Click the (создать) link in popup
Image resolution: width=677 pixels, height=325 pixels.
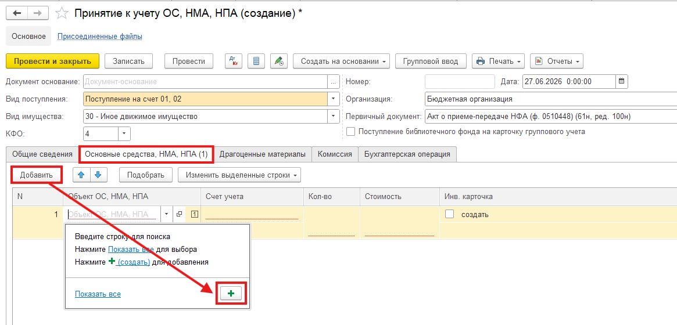[134, 262]
